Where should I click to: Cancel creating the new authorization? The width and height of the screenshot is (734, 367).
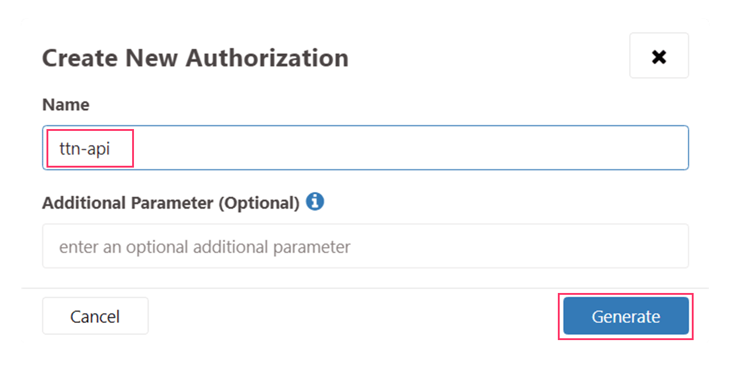95,316
